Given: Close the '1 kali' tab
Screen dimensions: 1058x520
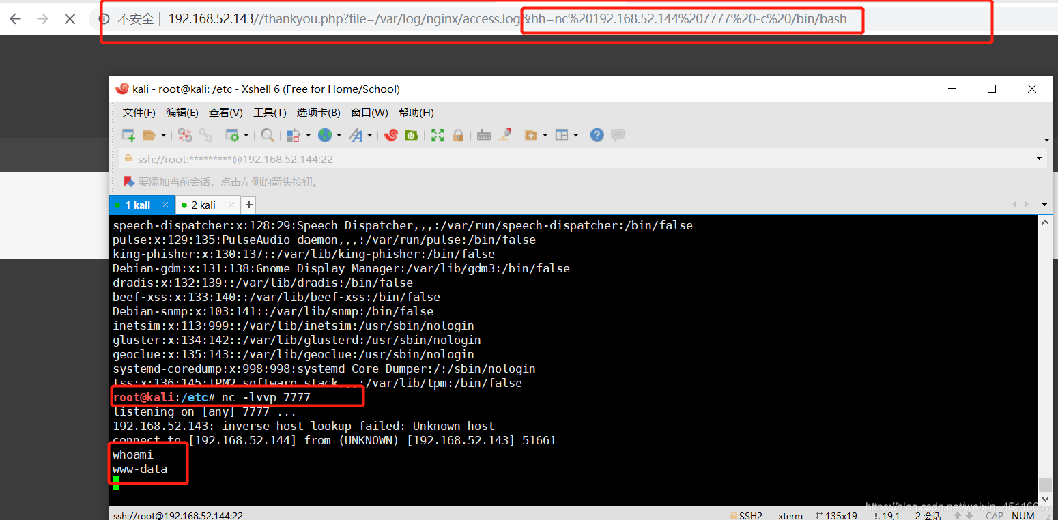Looking at the screenshot, I should click(x=165, y=204).
